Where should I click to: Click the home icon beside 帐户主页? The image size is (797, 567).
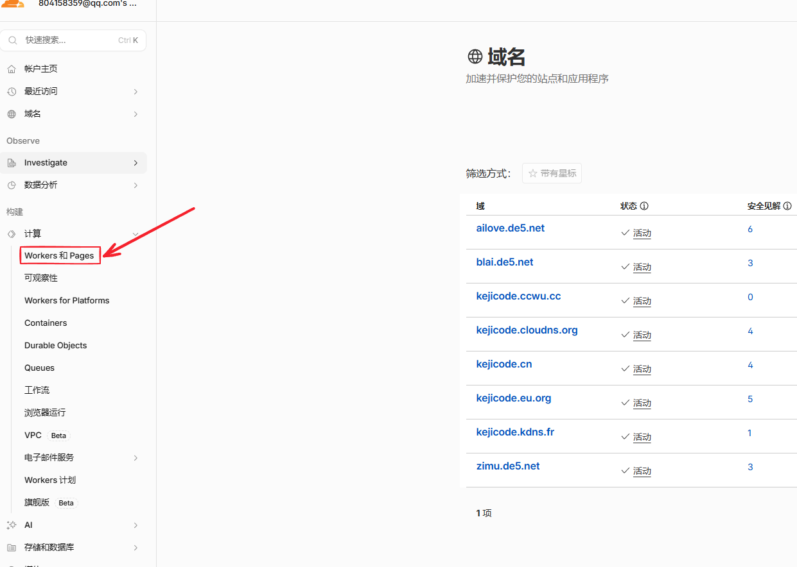[x=12, y=69]
